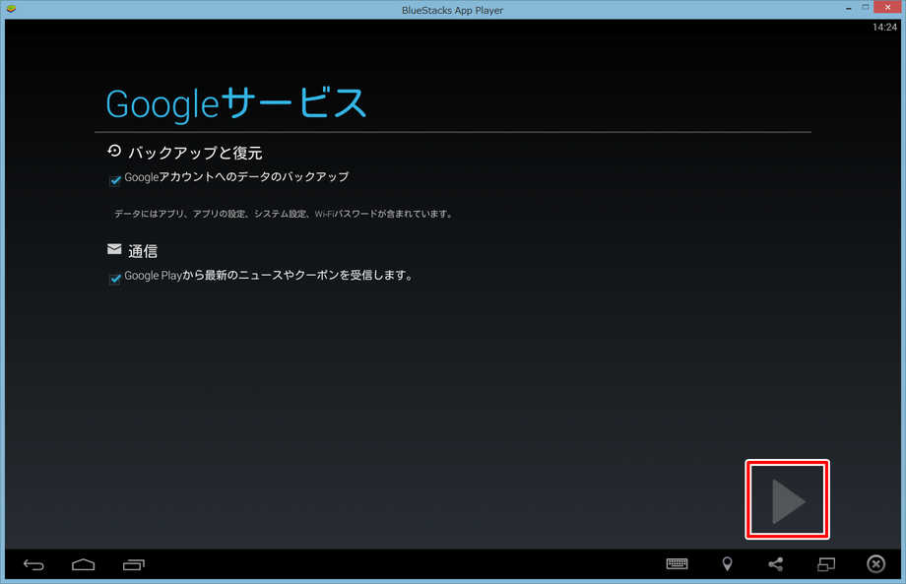Disable the Google Play news and coupons checkbox
The width and height of the screenshot is (906, 584).
(115, 279)
